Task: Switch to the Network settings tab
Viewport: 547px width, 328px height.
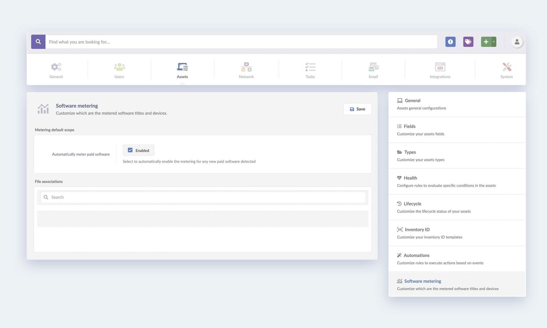Action: pyautogui.click(x=246, y=70)
